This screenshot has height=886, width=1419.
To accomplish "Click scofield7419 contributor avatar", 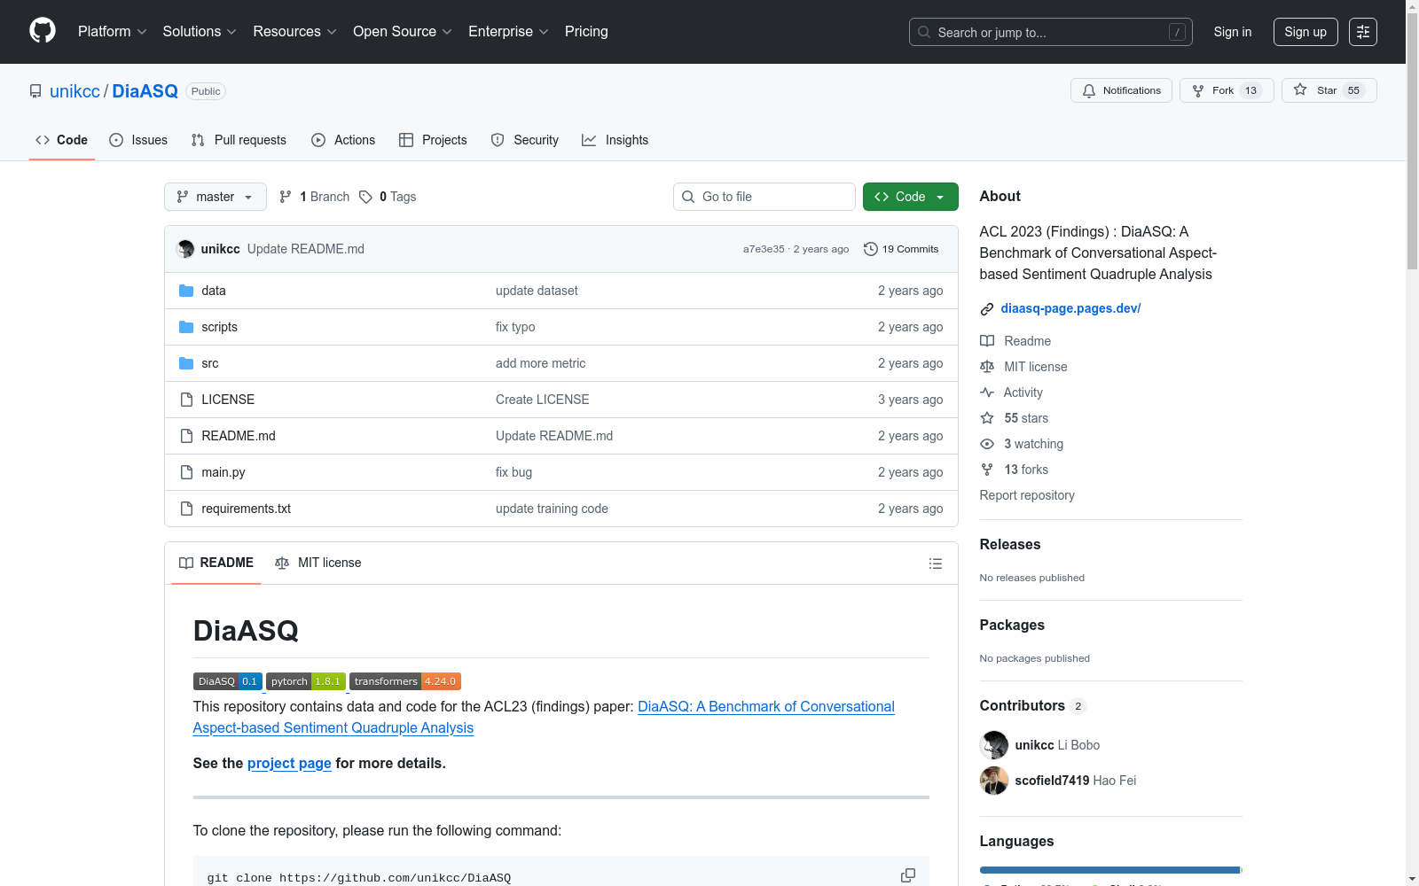I will (994, 781).
